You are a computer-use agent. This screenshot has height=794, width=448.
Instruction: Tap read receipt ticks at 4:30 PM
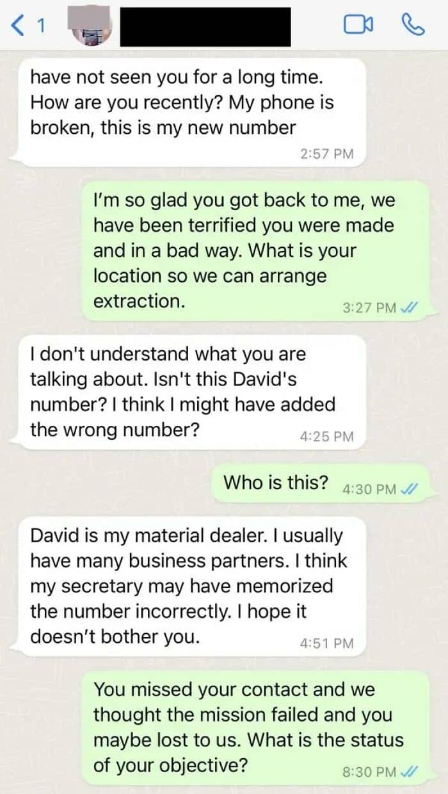coord(409,489)
